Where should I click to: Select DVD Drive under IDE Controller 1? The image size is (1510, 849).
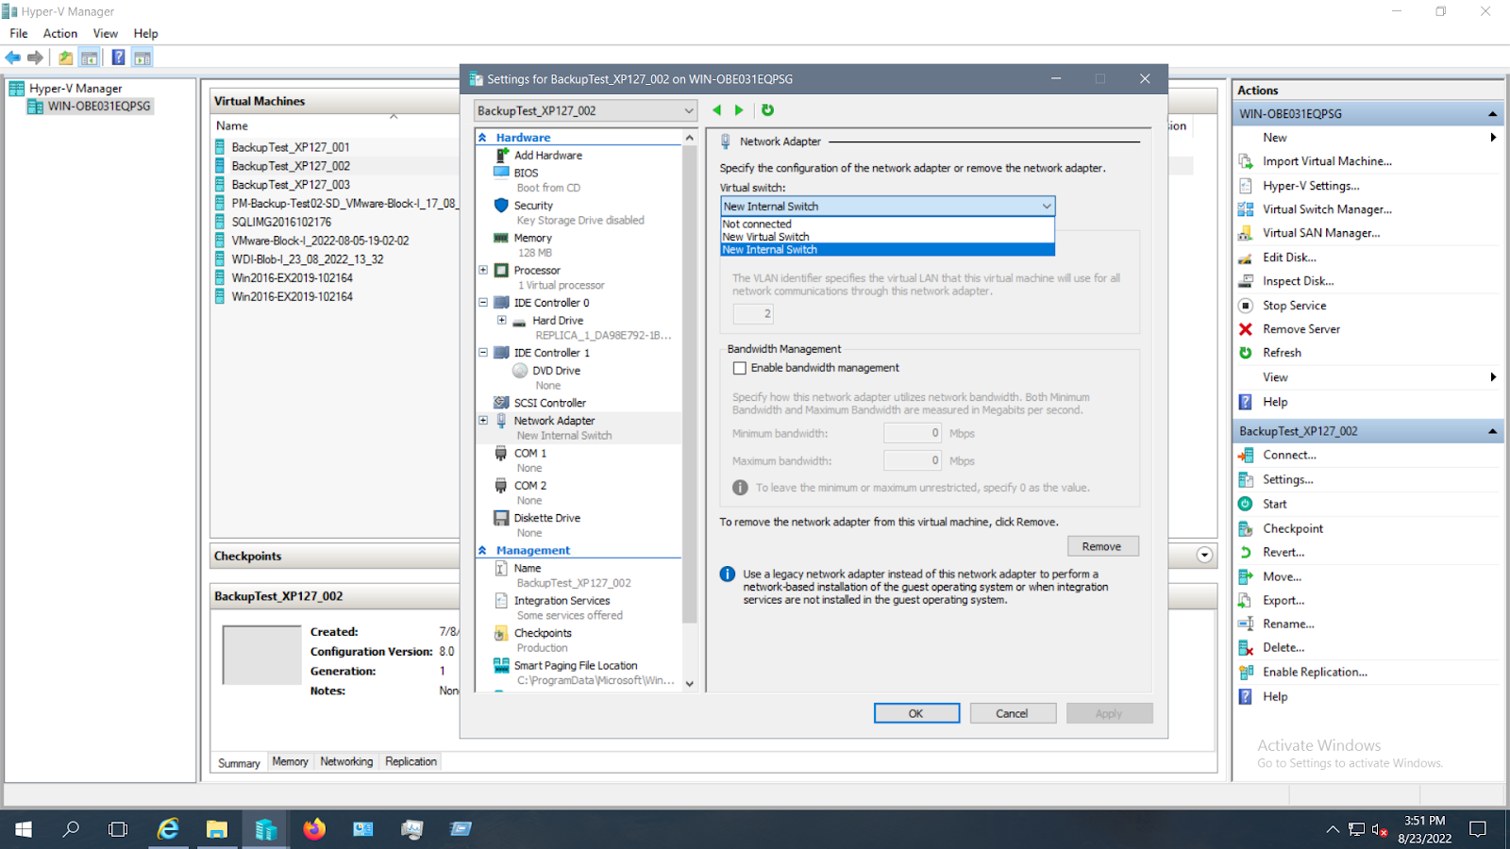click(556, 371)
